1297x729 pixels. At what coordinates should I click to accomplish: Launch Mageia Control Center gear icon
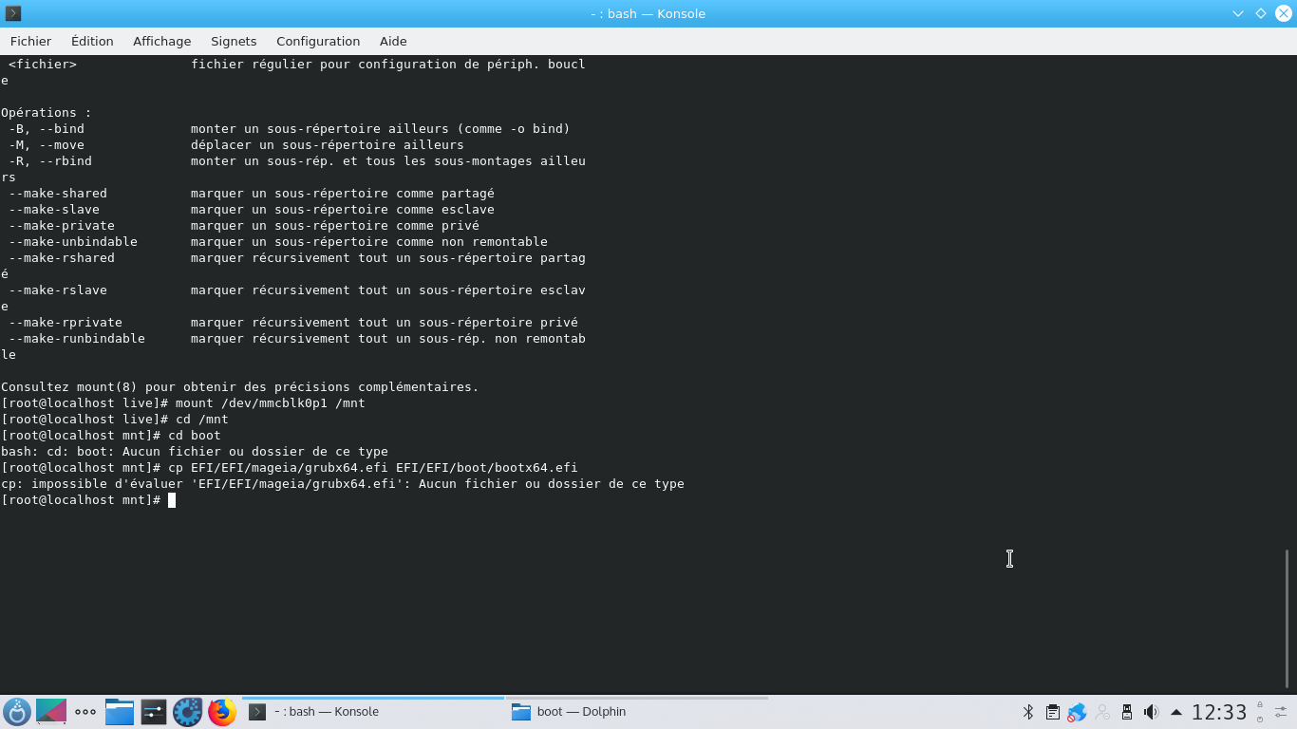(x=188, y=712)
